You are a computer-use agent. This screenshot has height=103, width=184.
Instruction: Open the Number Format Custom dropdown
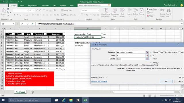tap(98, 10)
